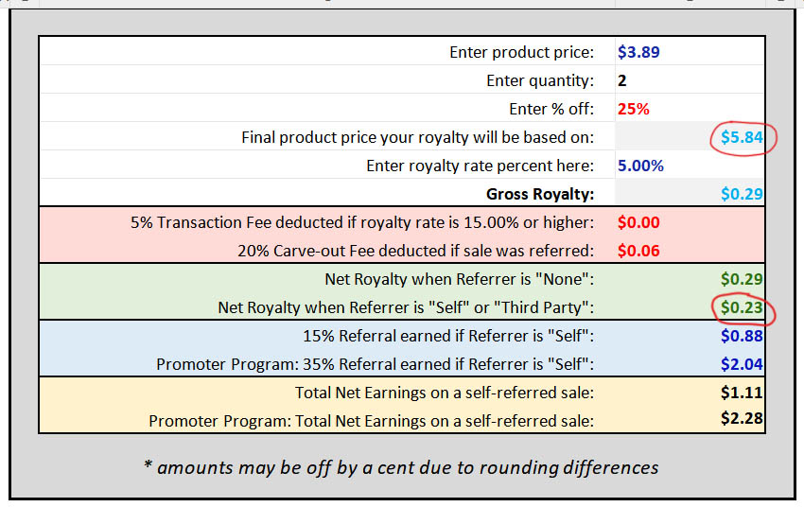Click the 'Net Royalty when Referrer is "None"' label

click(x=459, y=279)
